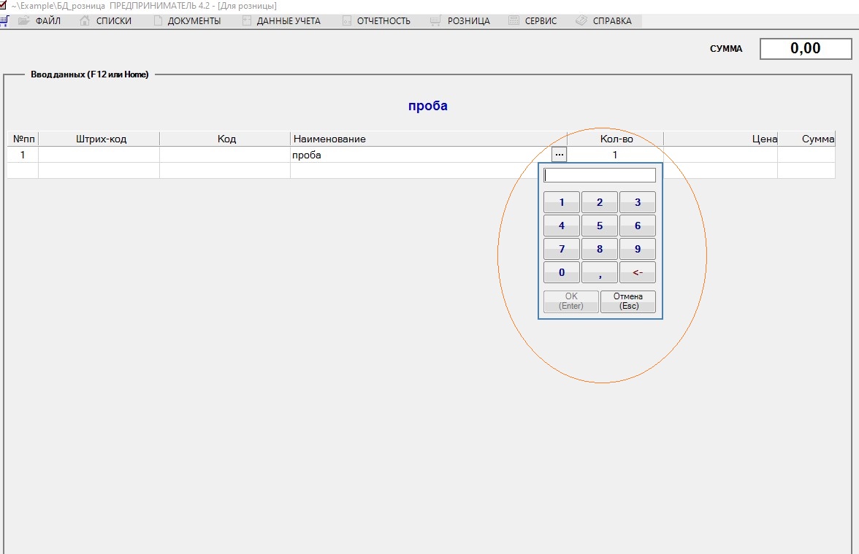Open the ДАННЫЕ УЧЕТА menu

click(x=288, y=21)
